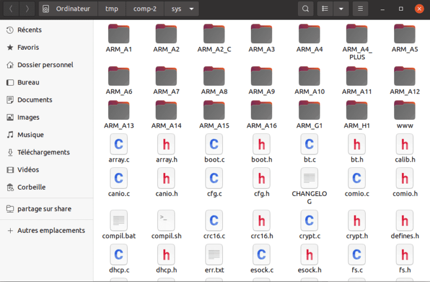Click the comio.h file name
Viewport: 430px width, 282px height.
click(x=404, y=194)
